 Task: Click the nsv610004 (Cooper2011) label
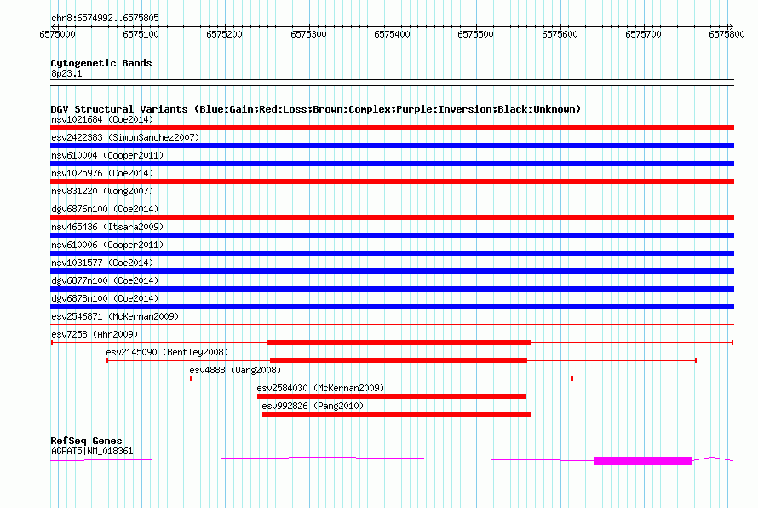coord(107,155)
